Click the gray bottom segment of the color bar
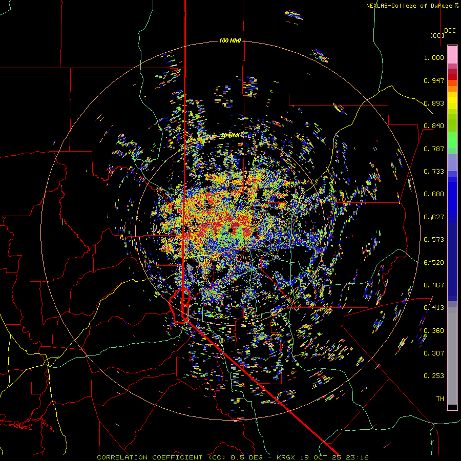This screenshot has height=461, width=461. point(452,356)
